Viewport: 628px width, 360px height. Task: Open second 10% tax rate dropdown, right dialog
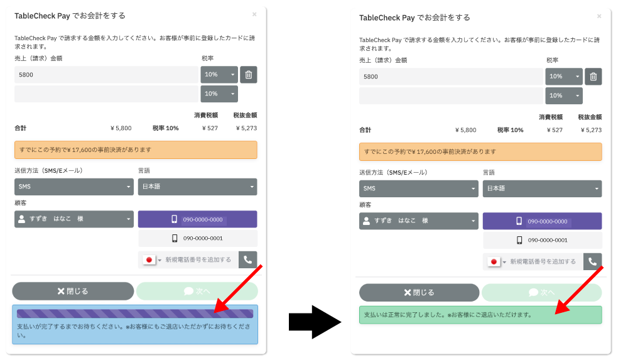(x=564, y=96)
